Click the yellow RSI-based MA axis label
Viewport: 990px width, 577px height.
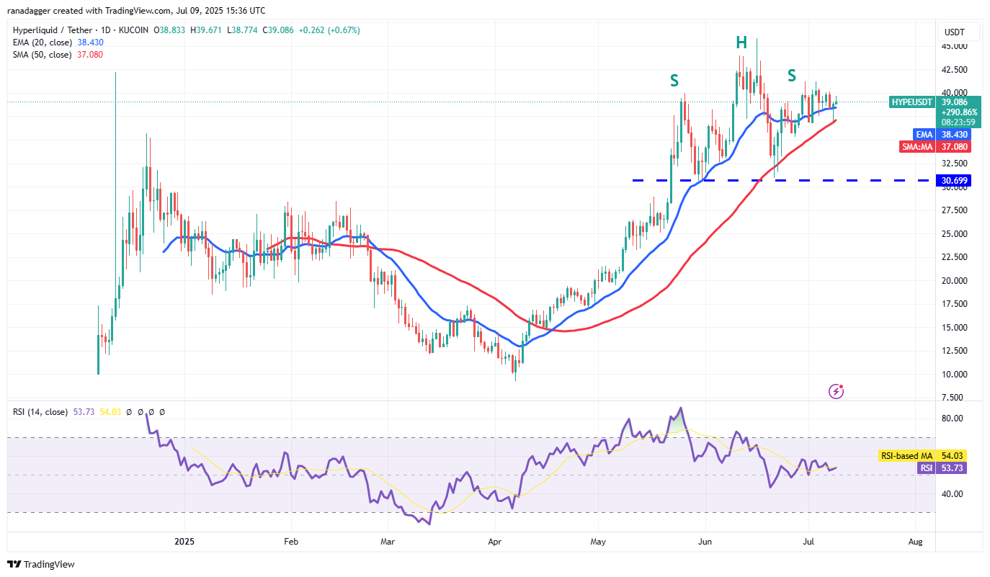(x=905, y=455)
